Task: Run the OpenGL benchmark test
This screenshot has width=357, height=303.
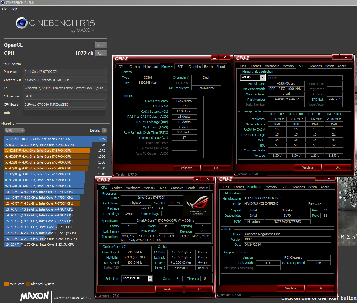Action: [100, 45]
